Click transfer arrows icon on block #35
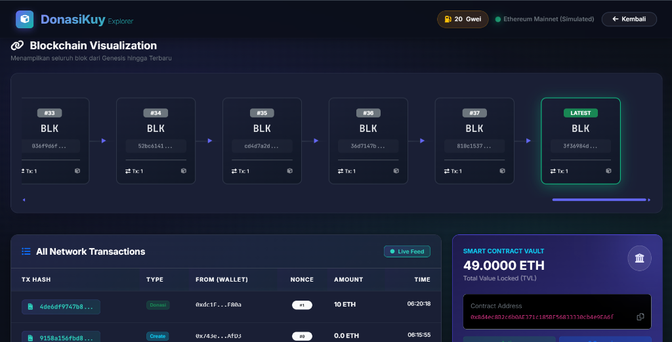The height and width of the screenshot is (342, 672). click(x=234, y=171)
